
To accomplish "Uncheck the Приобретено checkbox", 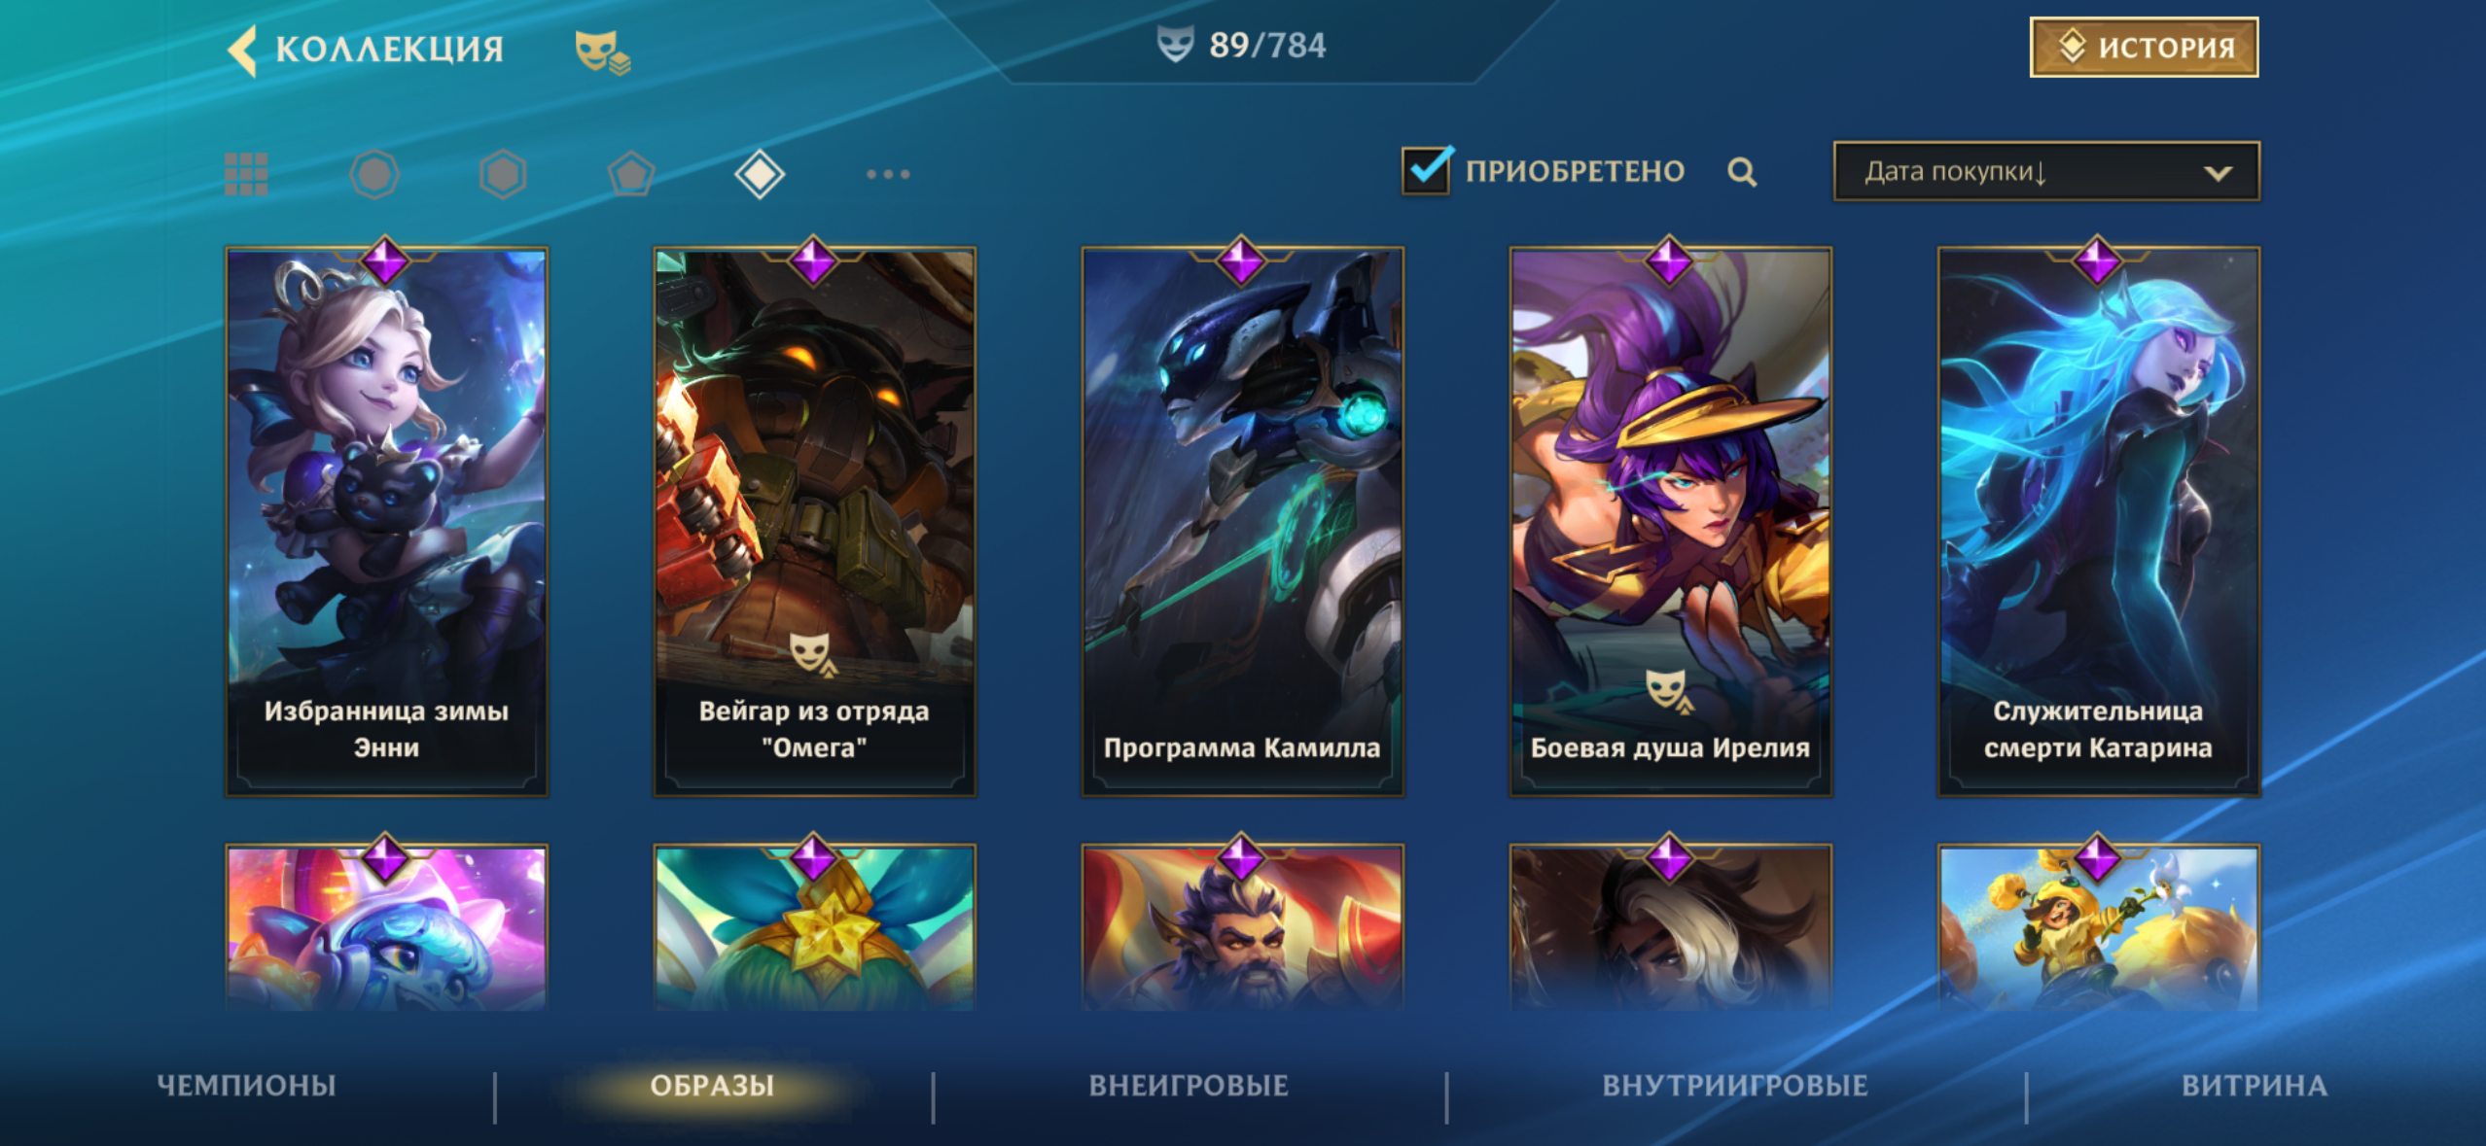I will point(1427,170).
